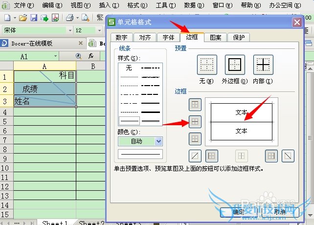This screenshot has height=225, width=314.
Task: Click the formula bar magnifier icon
Action: pos(79,56)
